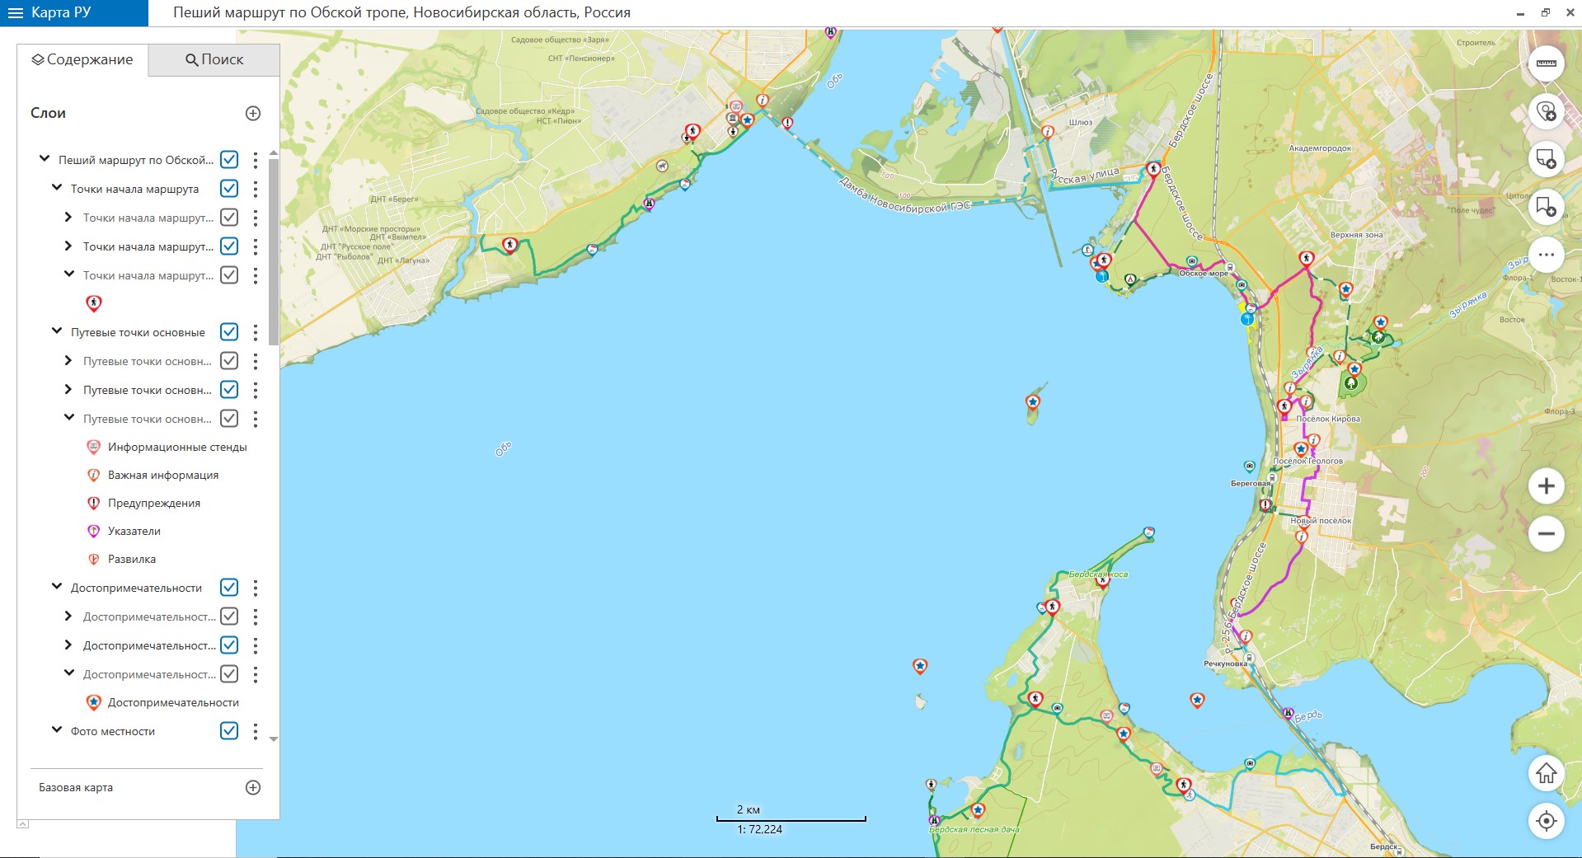The width and height of the screenshot is (1582, 858).
Task: Click the Слои heading
Action: (x=48, y=113)
